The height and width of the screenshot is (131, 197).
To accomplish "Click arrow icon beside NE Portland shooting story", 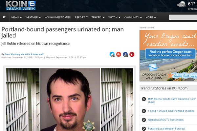I will pyautogui.click(x=144, y=111).
